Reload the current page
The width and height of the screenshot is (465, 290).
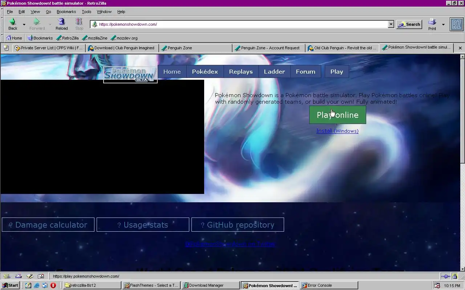(61, 24)
